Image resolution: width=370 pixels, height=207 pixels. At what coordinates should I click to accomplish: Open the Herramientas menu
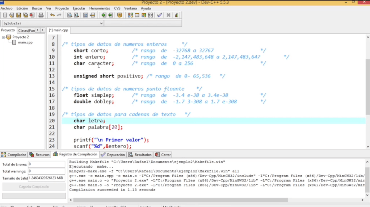click(100, 8)
